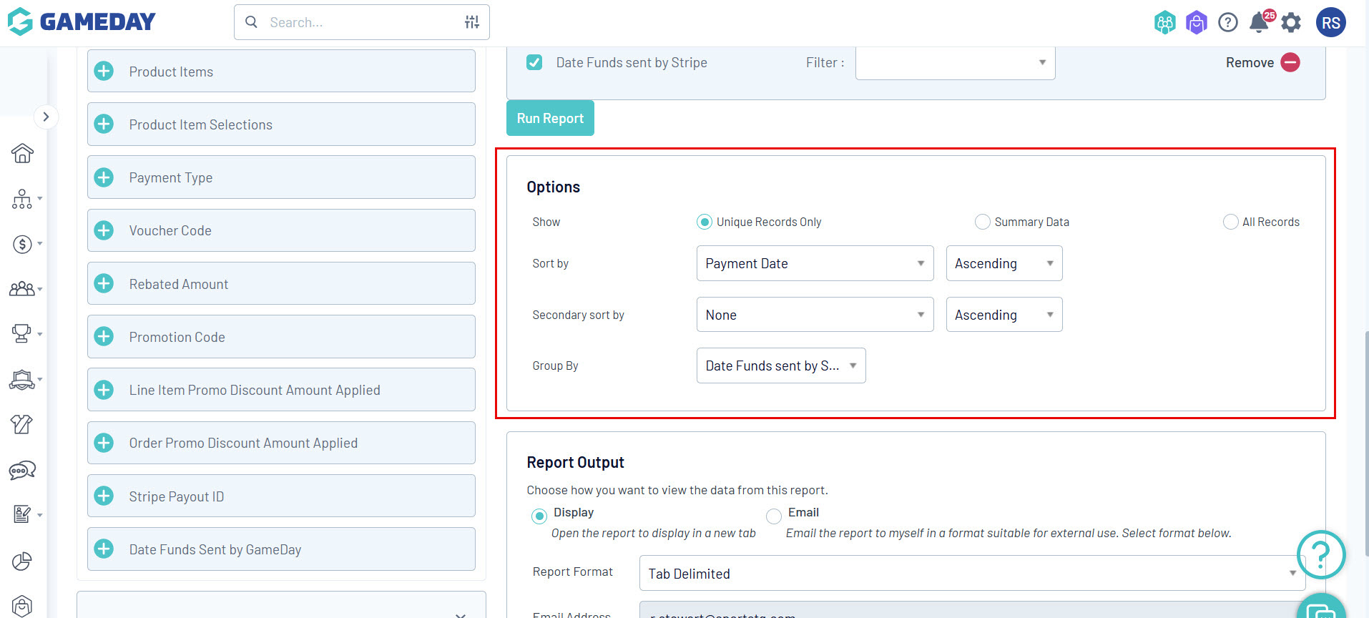The height and width of the screenshot is (618, 1369).
Task: Open notifications bell with 25 badge
Action: coord(1260,22)
